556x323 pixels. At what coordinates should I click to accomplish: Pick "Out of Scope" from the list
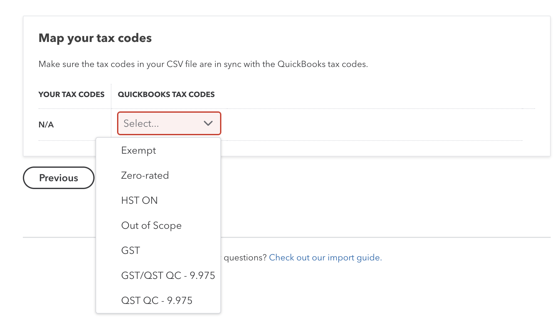pos(151,225)
